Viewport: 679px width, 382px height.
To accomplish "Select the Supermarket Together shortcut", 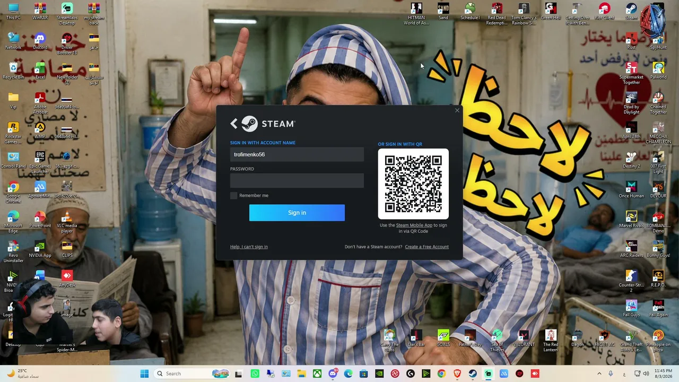I will click(x=631, y=73).
